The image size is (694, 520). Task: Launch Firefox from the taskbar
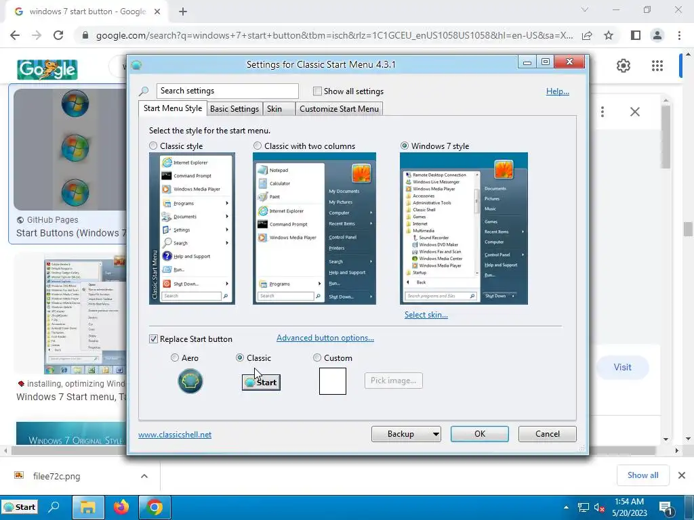tap(121, 507)
